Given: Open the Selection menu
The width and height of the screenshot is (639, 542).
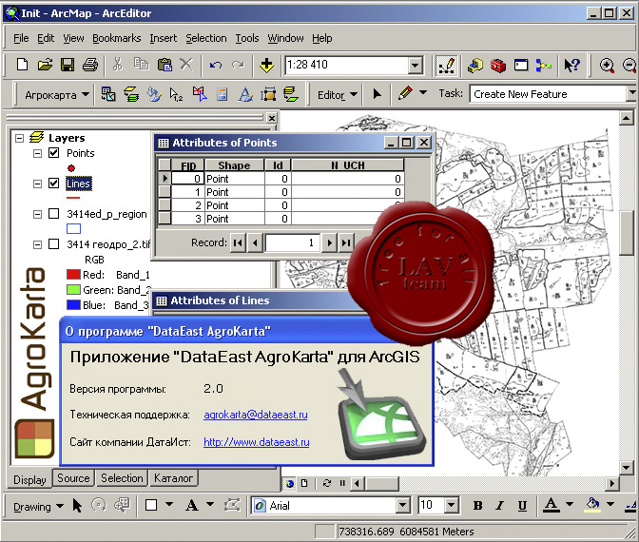Looking at the screenshot, I should [x=206, y=38].
